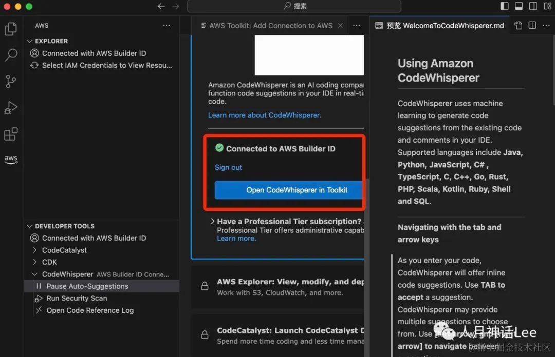Follow Learn more about CodeWhisperer link
This screenshot has width=555, height=357.
tap(265, 115)
